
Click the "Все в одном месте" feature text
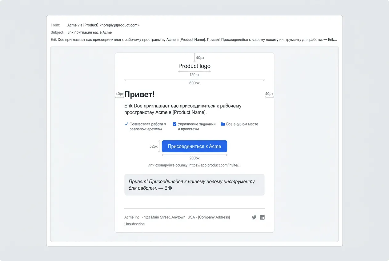click(242, 124)
